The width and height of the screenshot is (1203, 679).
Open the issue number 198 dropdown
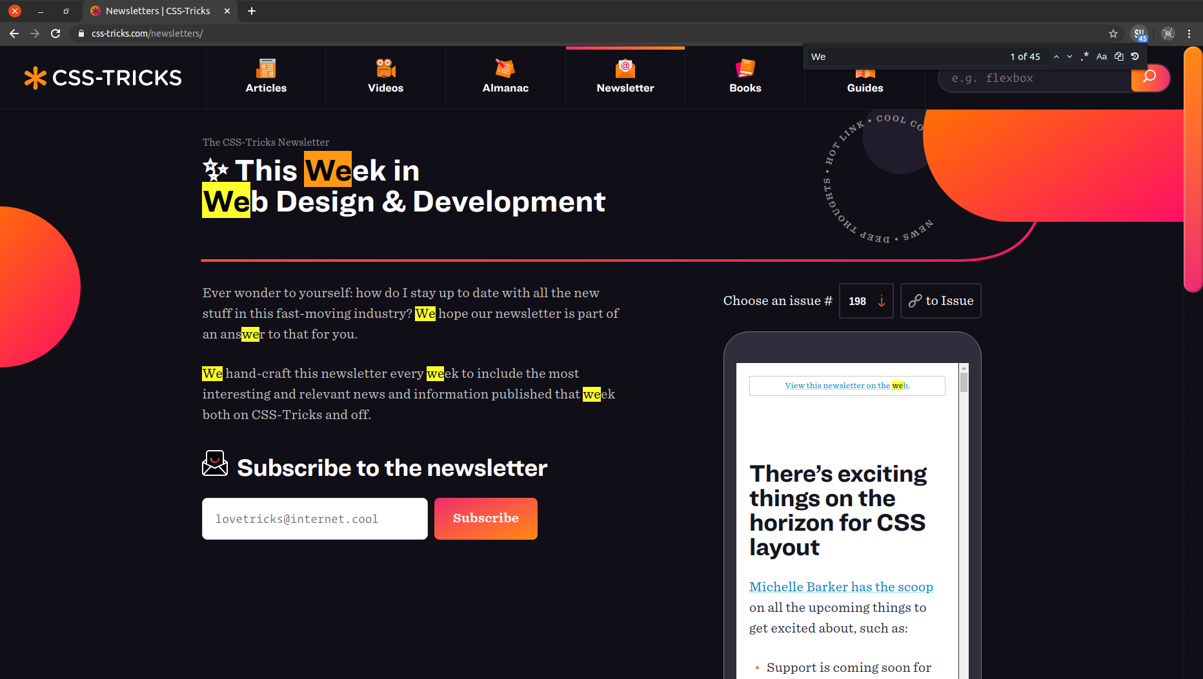coord(866,301)
